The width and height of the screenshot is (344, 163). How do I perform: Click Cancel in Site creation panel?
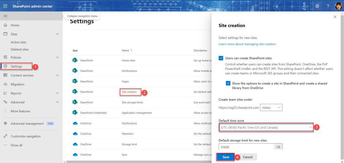pyautogui.click(x=248, y=157)
